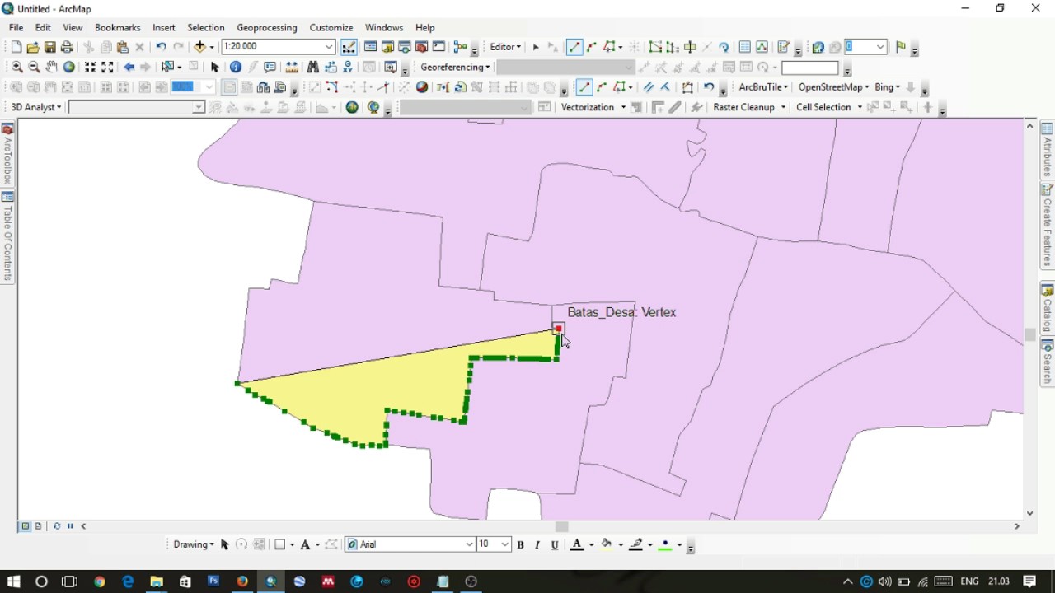Select the Zoom Out tool
The height and width of the screenshot is (593, 1055).
[34, 67]
